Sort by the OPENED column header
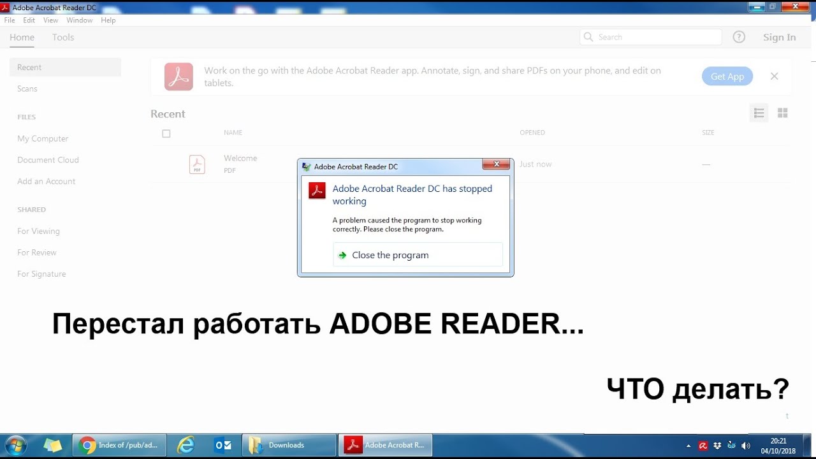The width and height of the screenshot is (816, 459). (532, 133)
